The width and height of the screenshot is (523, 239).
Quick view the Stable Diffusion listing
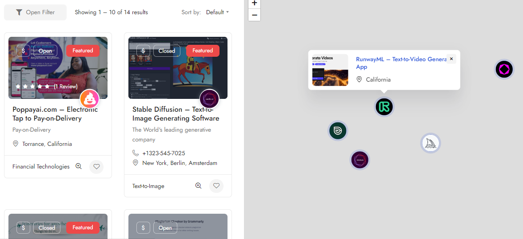coord(199,185)
